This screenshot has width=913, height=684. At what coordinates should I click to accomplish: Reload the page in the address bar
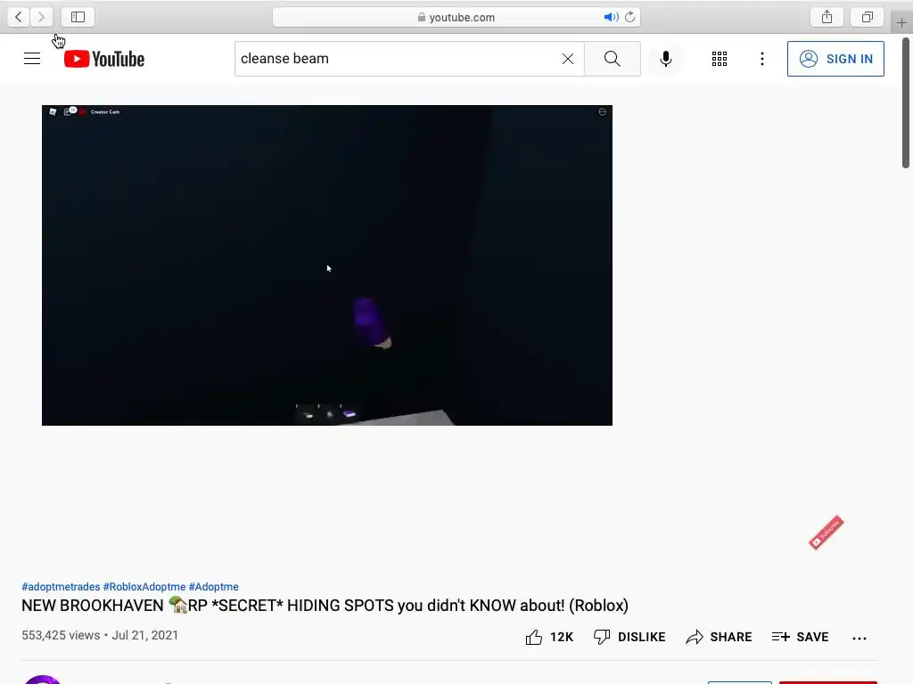pyautogui.click(x=630, y=17)
